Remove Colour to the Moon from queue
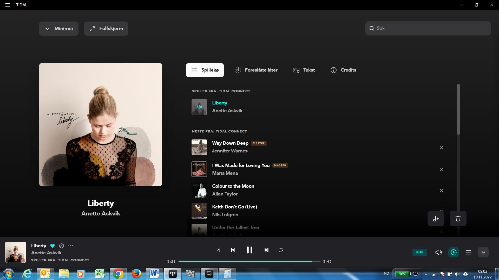 pyautogui.click(x=441, y=190)
